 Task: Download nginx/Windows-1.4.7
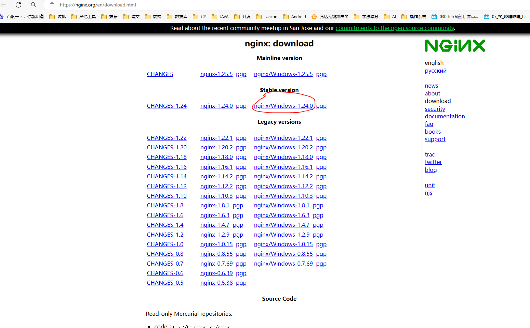coord(281,225)
